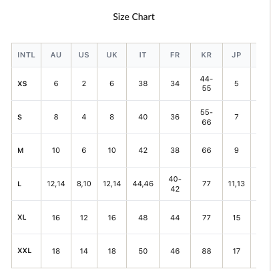Select the FR 40-42 cell
This screenshot has height=271, width=271.
175,184
